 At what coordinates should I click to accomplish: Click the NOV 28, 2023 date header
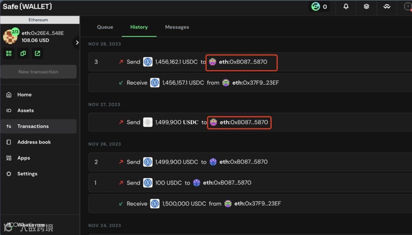pos(105,44)
